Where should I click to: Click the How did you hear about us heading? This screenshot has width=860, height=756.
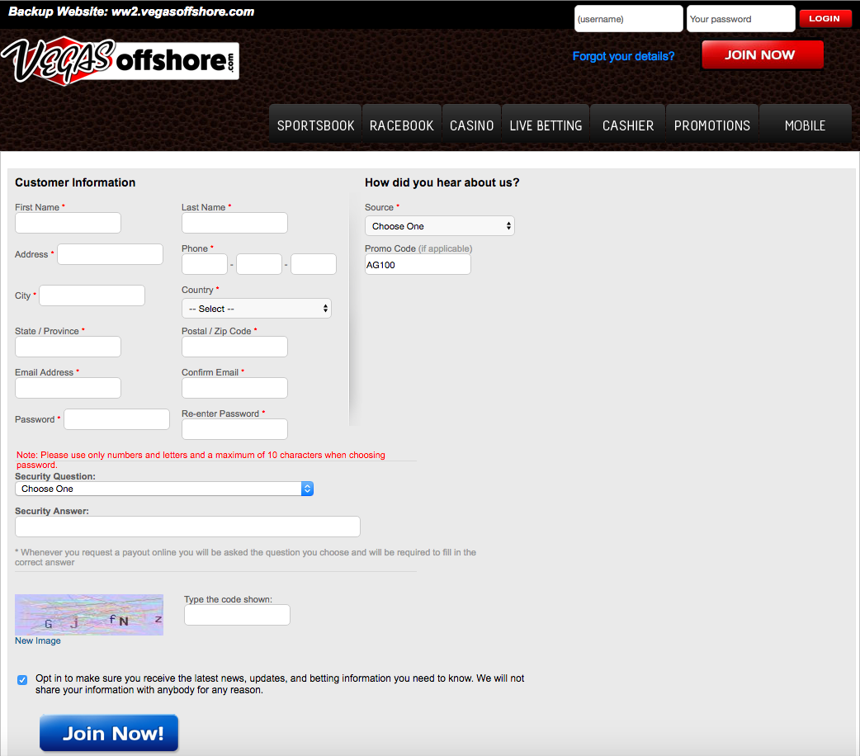pos(442,182)
